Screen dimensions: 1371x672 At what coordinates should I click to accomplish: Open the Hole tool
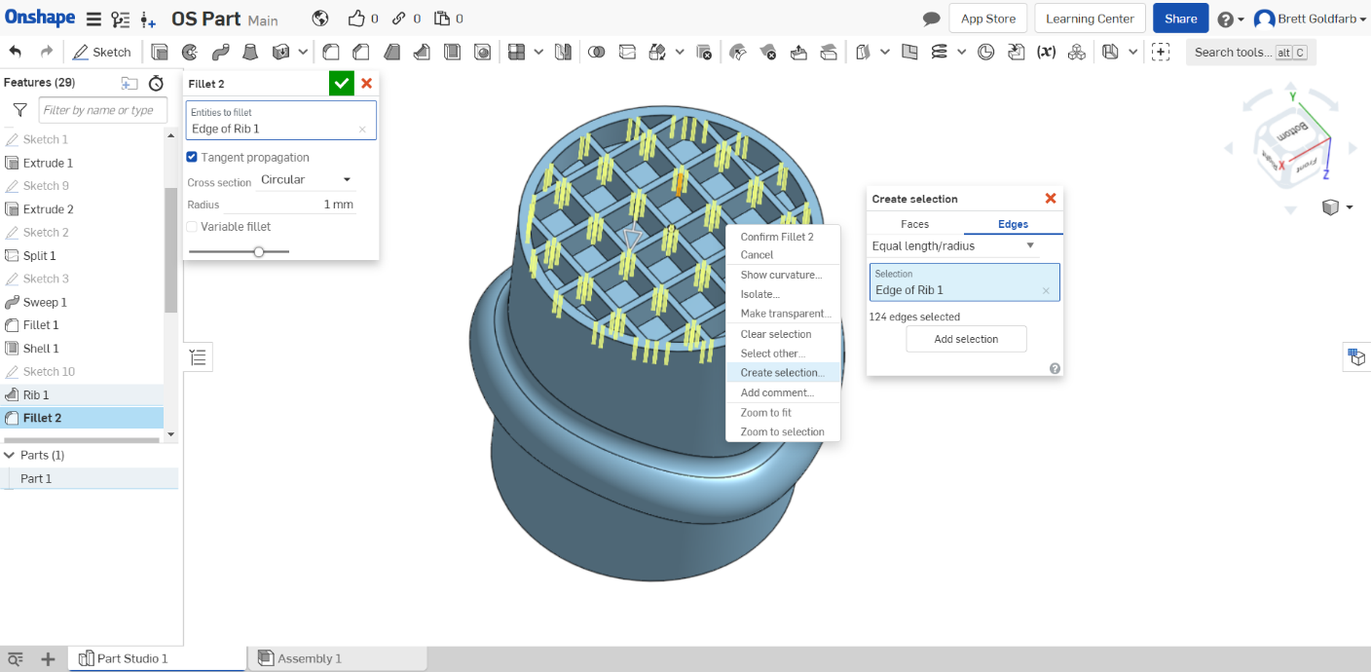point(482,52)
